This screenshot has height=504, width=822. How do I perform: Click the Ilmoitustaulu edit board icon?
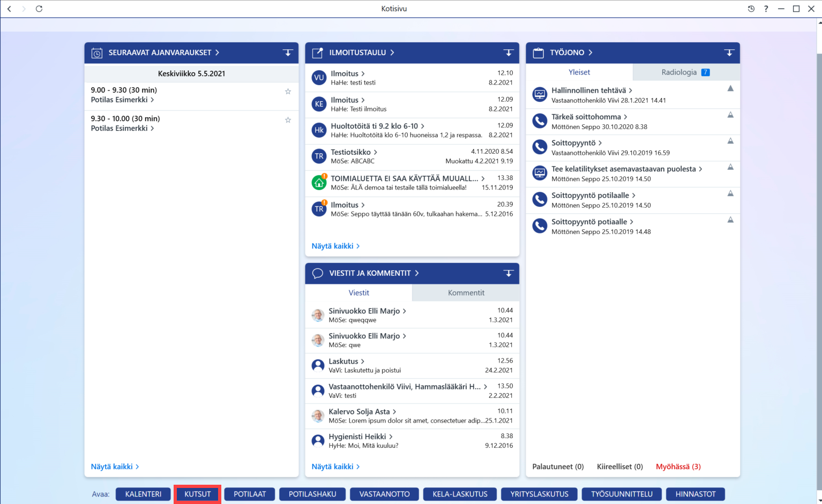coord(318,52)
